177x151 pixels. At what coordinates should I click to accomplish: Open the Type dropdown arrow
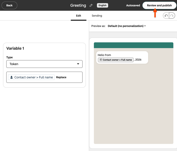78,64
